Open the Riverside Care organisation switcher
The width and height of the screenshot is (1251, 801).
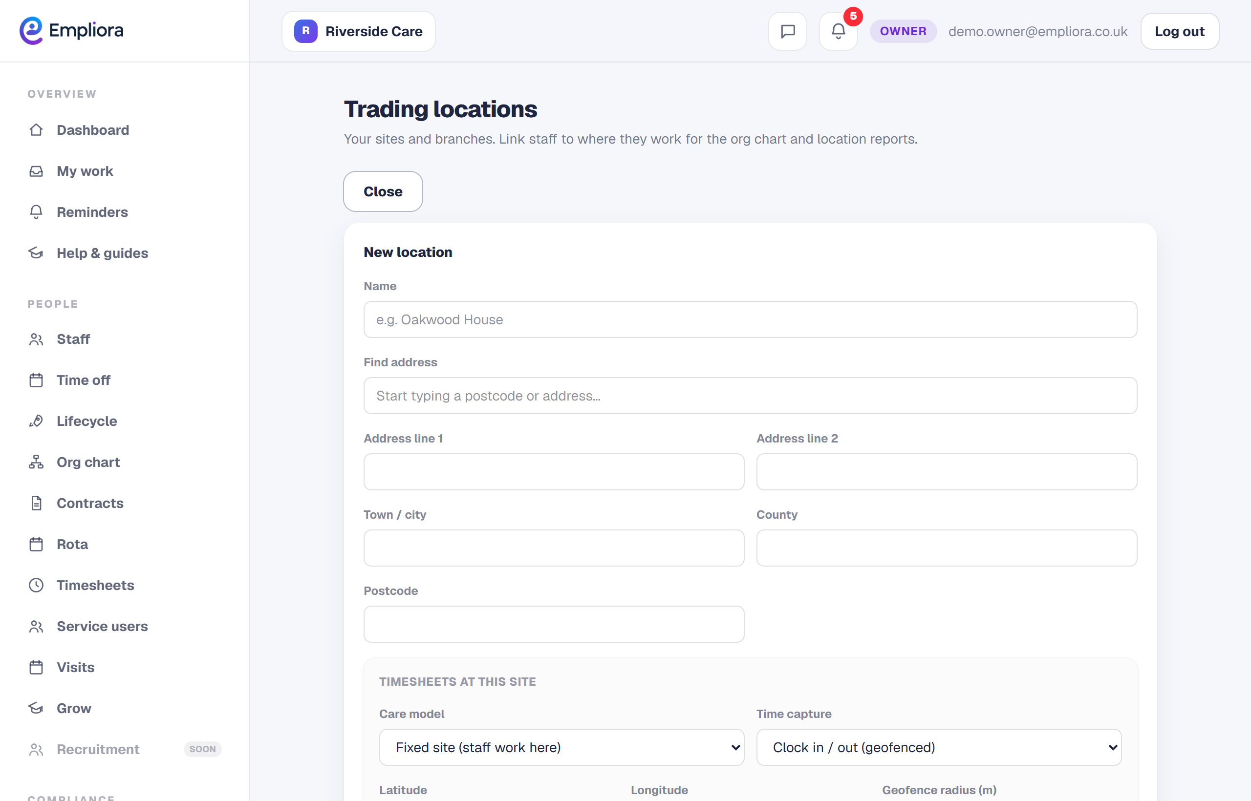[358, 31]
